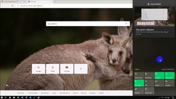Toggle the VPN quick action tile
This screenshot has height=99, width=176.
[149, 83]
